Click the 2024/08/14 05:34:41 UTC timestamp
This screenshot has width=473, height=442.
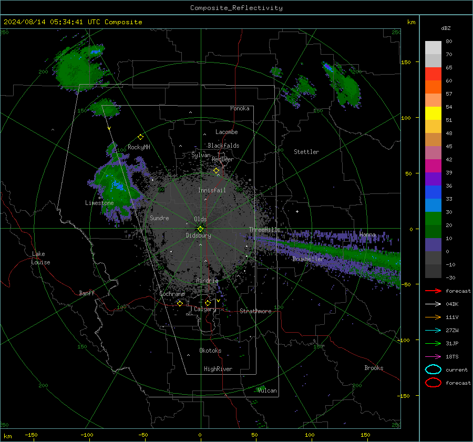(53, 22)
